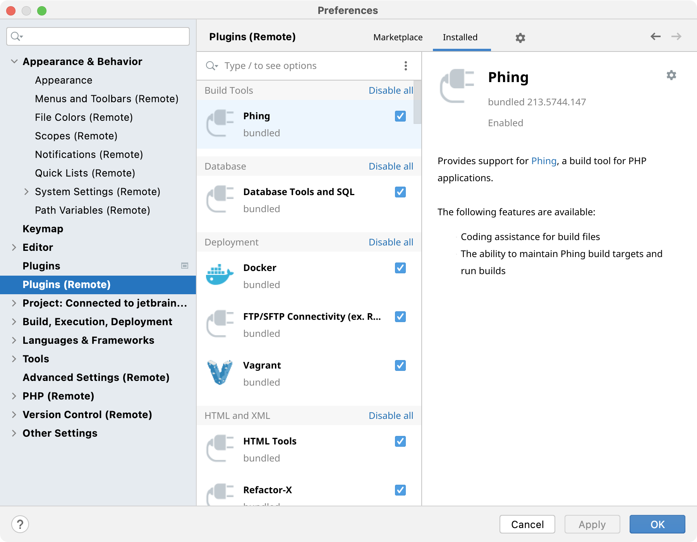
Task: Expand the Editor section
Action: [14, 247]
